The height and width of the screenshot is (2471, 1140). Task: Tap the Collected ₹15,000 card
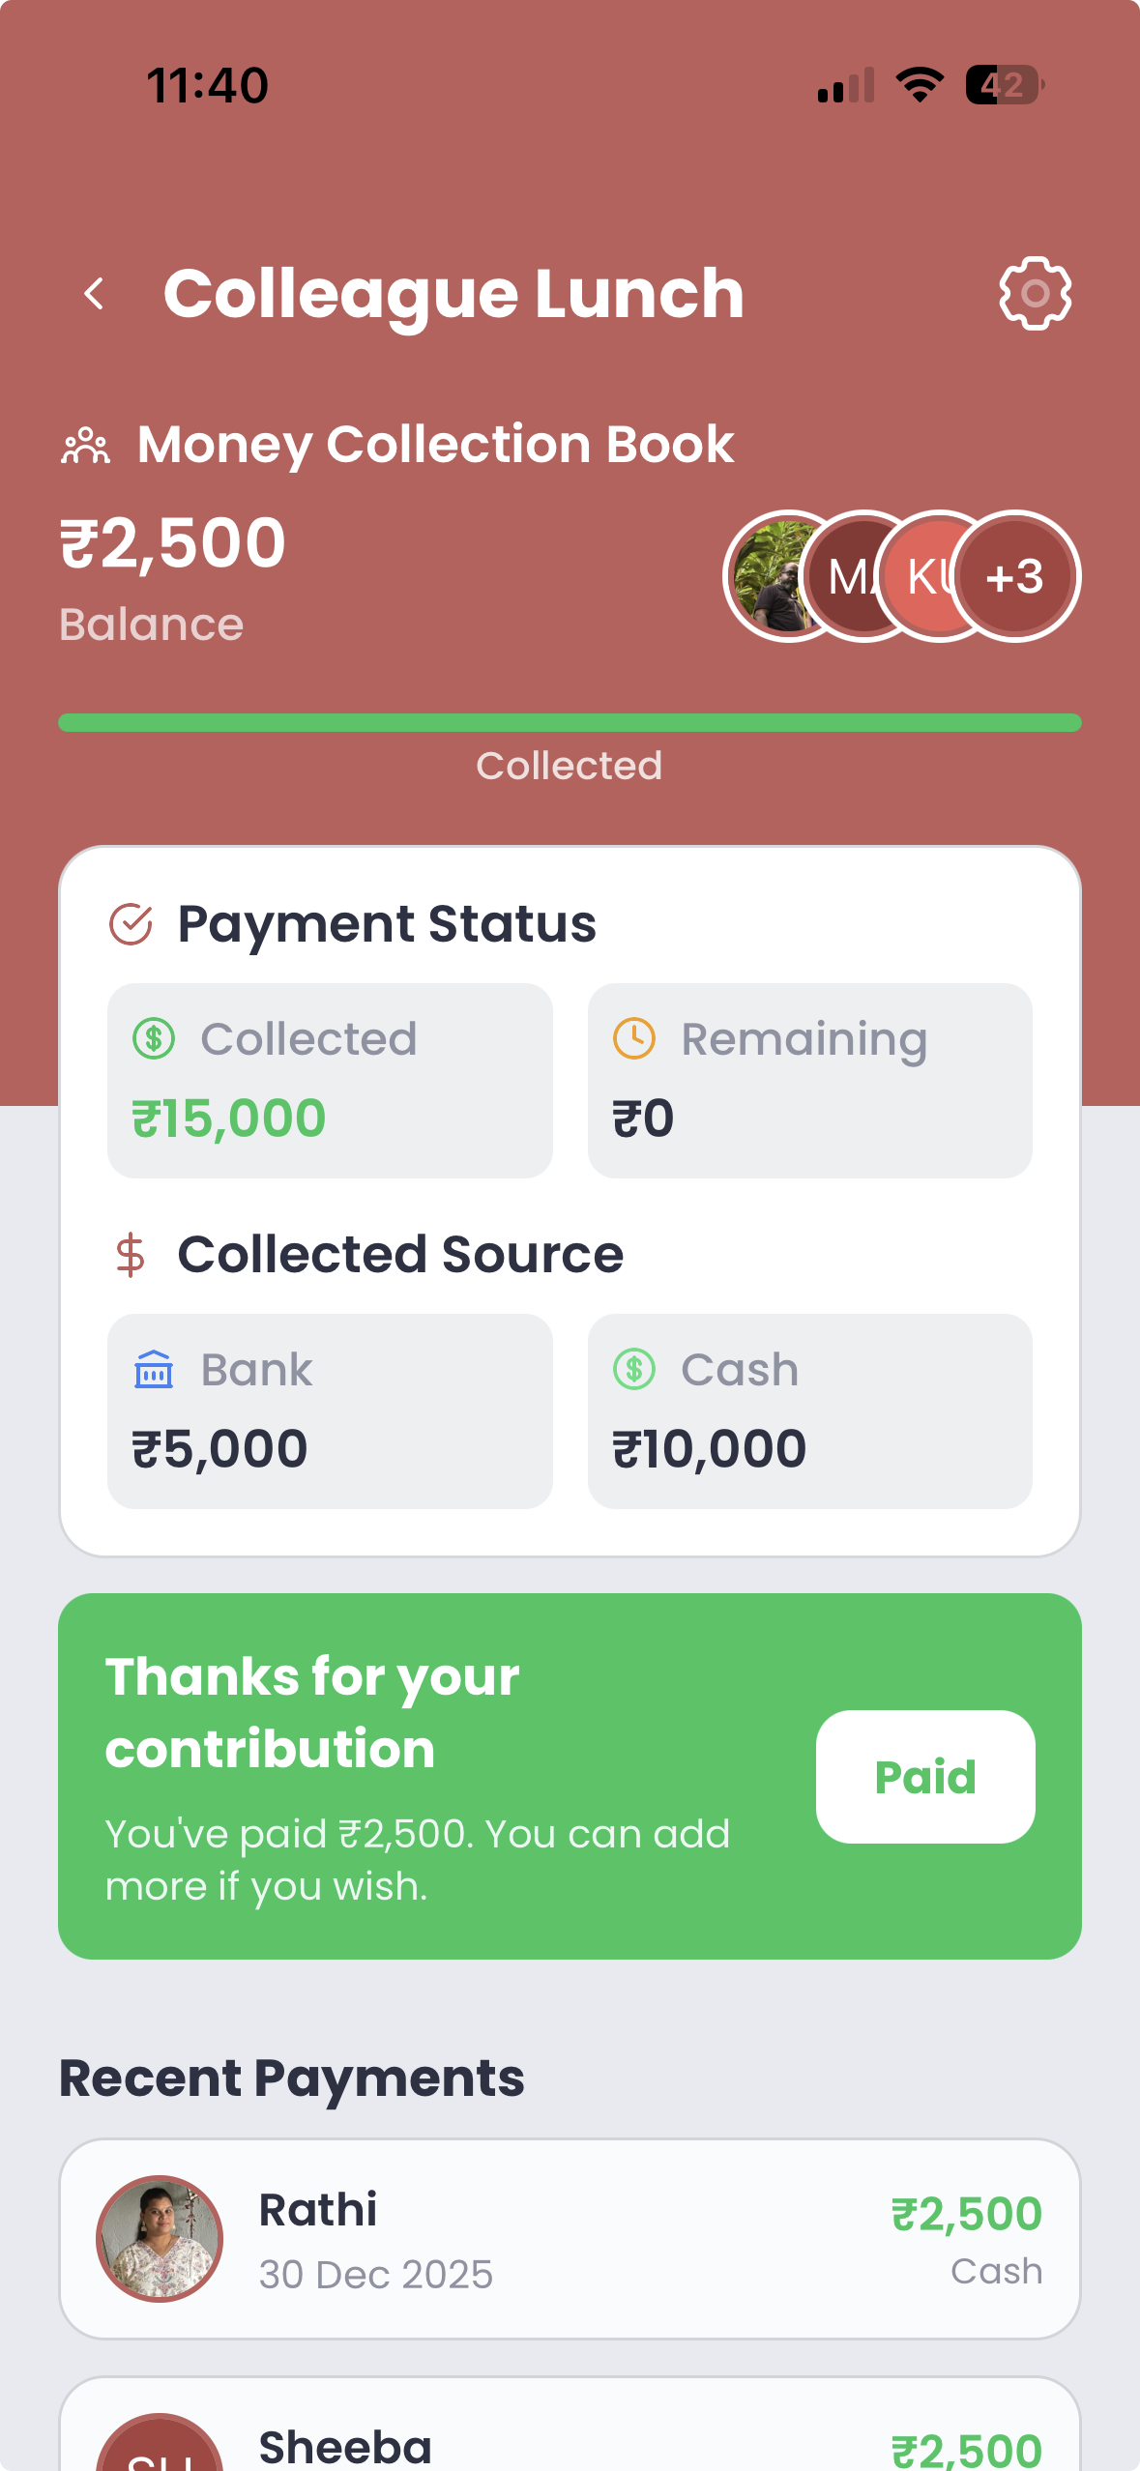point(330,1081)
